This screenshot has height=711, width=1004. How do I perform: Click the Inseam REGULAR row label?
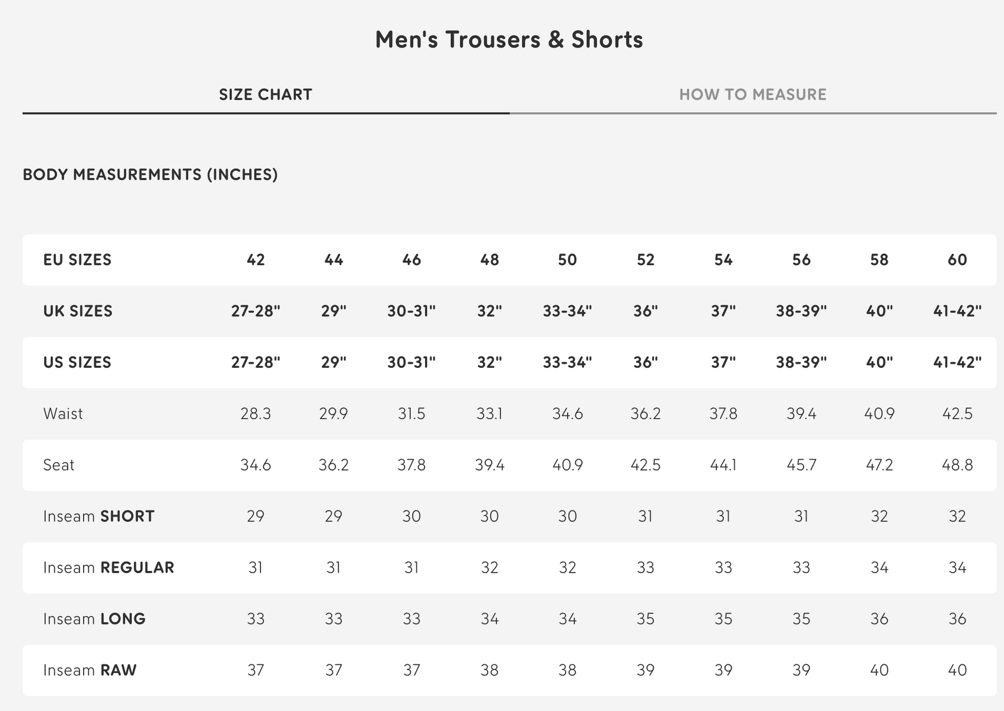coord(109,568)
